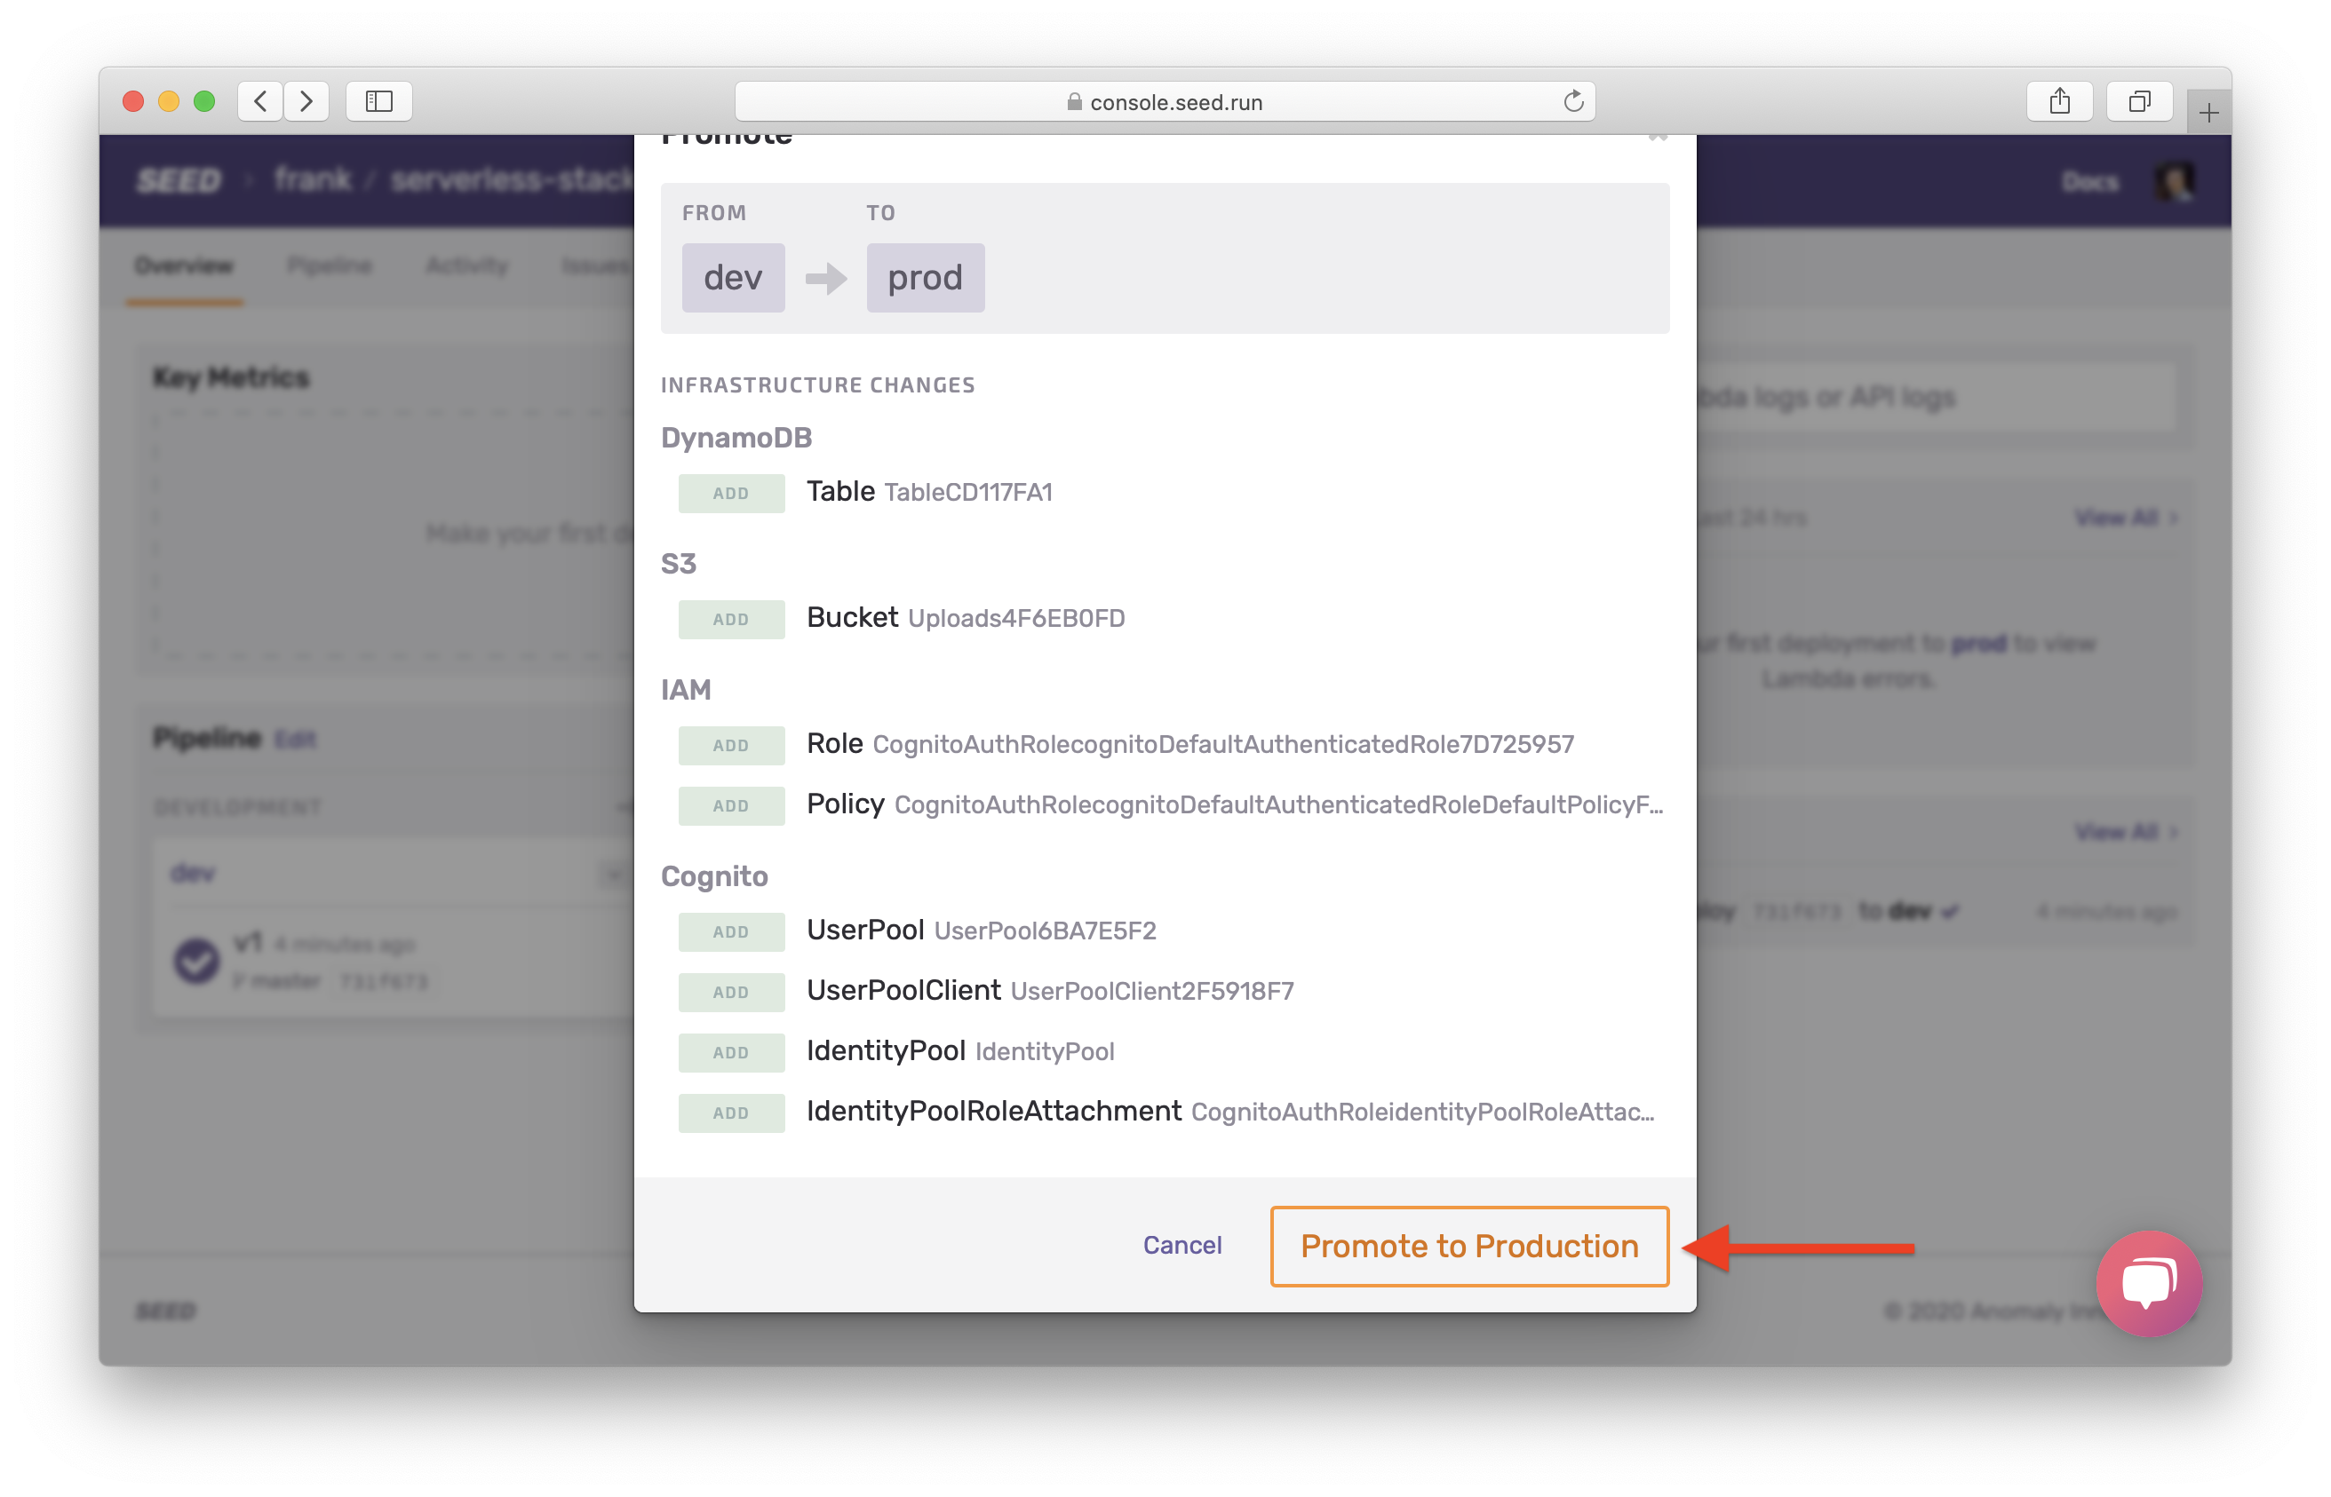Click the ADD icon next to UserPoolClient
Viewport: 2331px width, 1497px height.
click(730, 991)
